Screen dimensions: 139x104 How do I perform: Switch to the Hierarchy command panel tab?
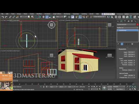[x=125, y=21]
